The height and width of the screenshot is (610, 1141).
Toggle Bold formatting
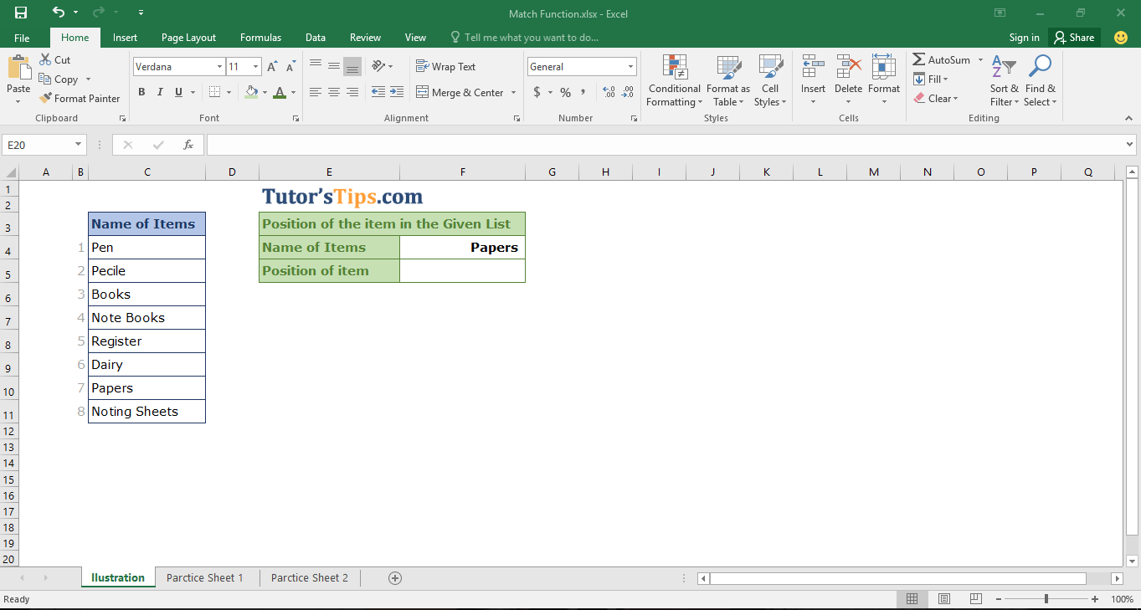pos(141,92)
